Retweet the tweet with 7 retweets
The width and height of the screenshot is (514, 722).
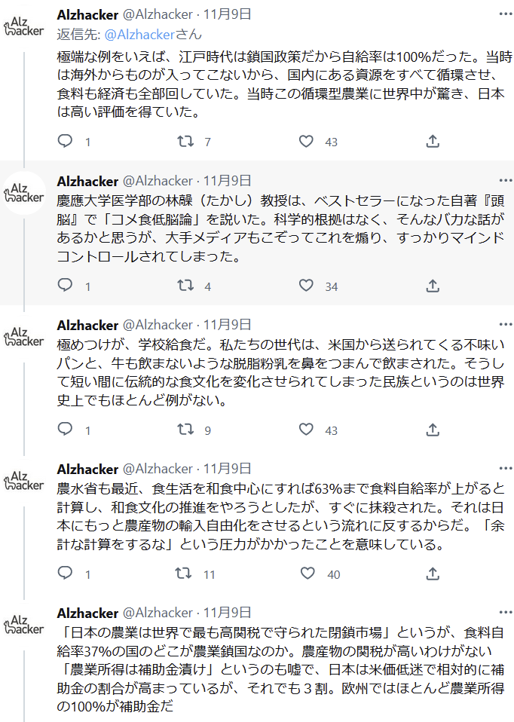click(x=185, y=141)
